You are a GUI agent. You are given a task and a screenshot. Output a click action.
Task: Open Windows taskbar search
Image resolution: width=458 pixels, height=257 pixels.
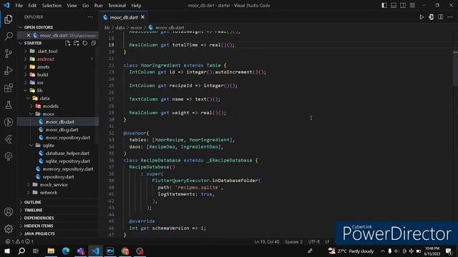[21, 251]
